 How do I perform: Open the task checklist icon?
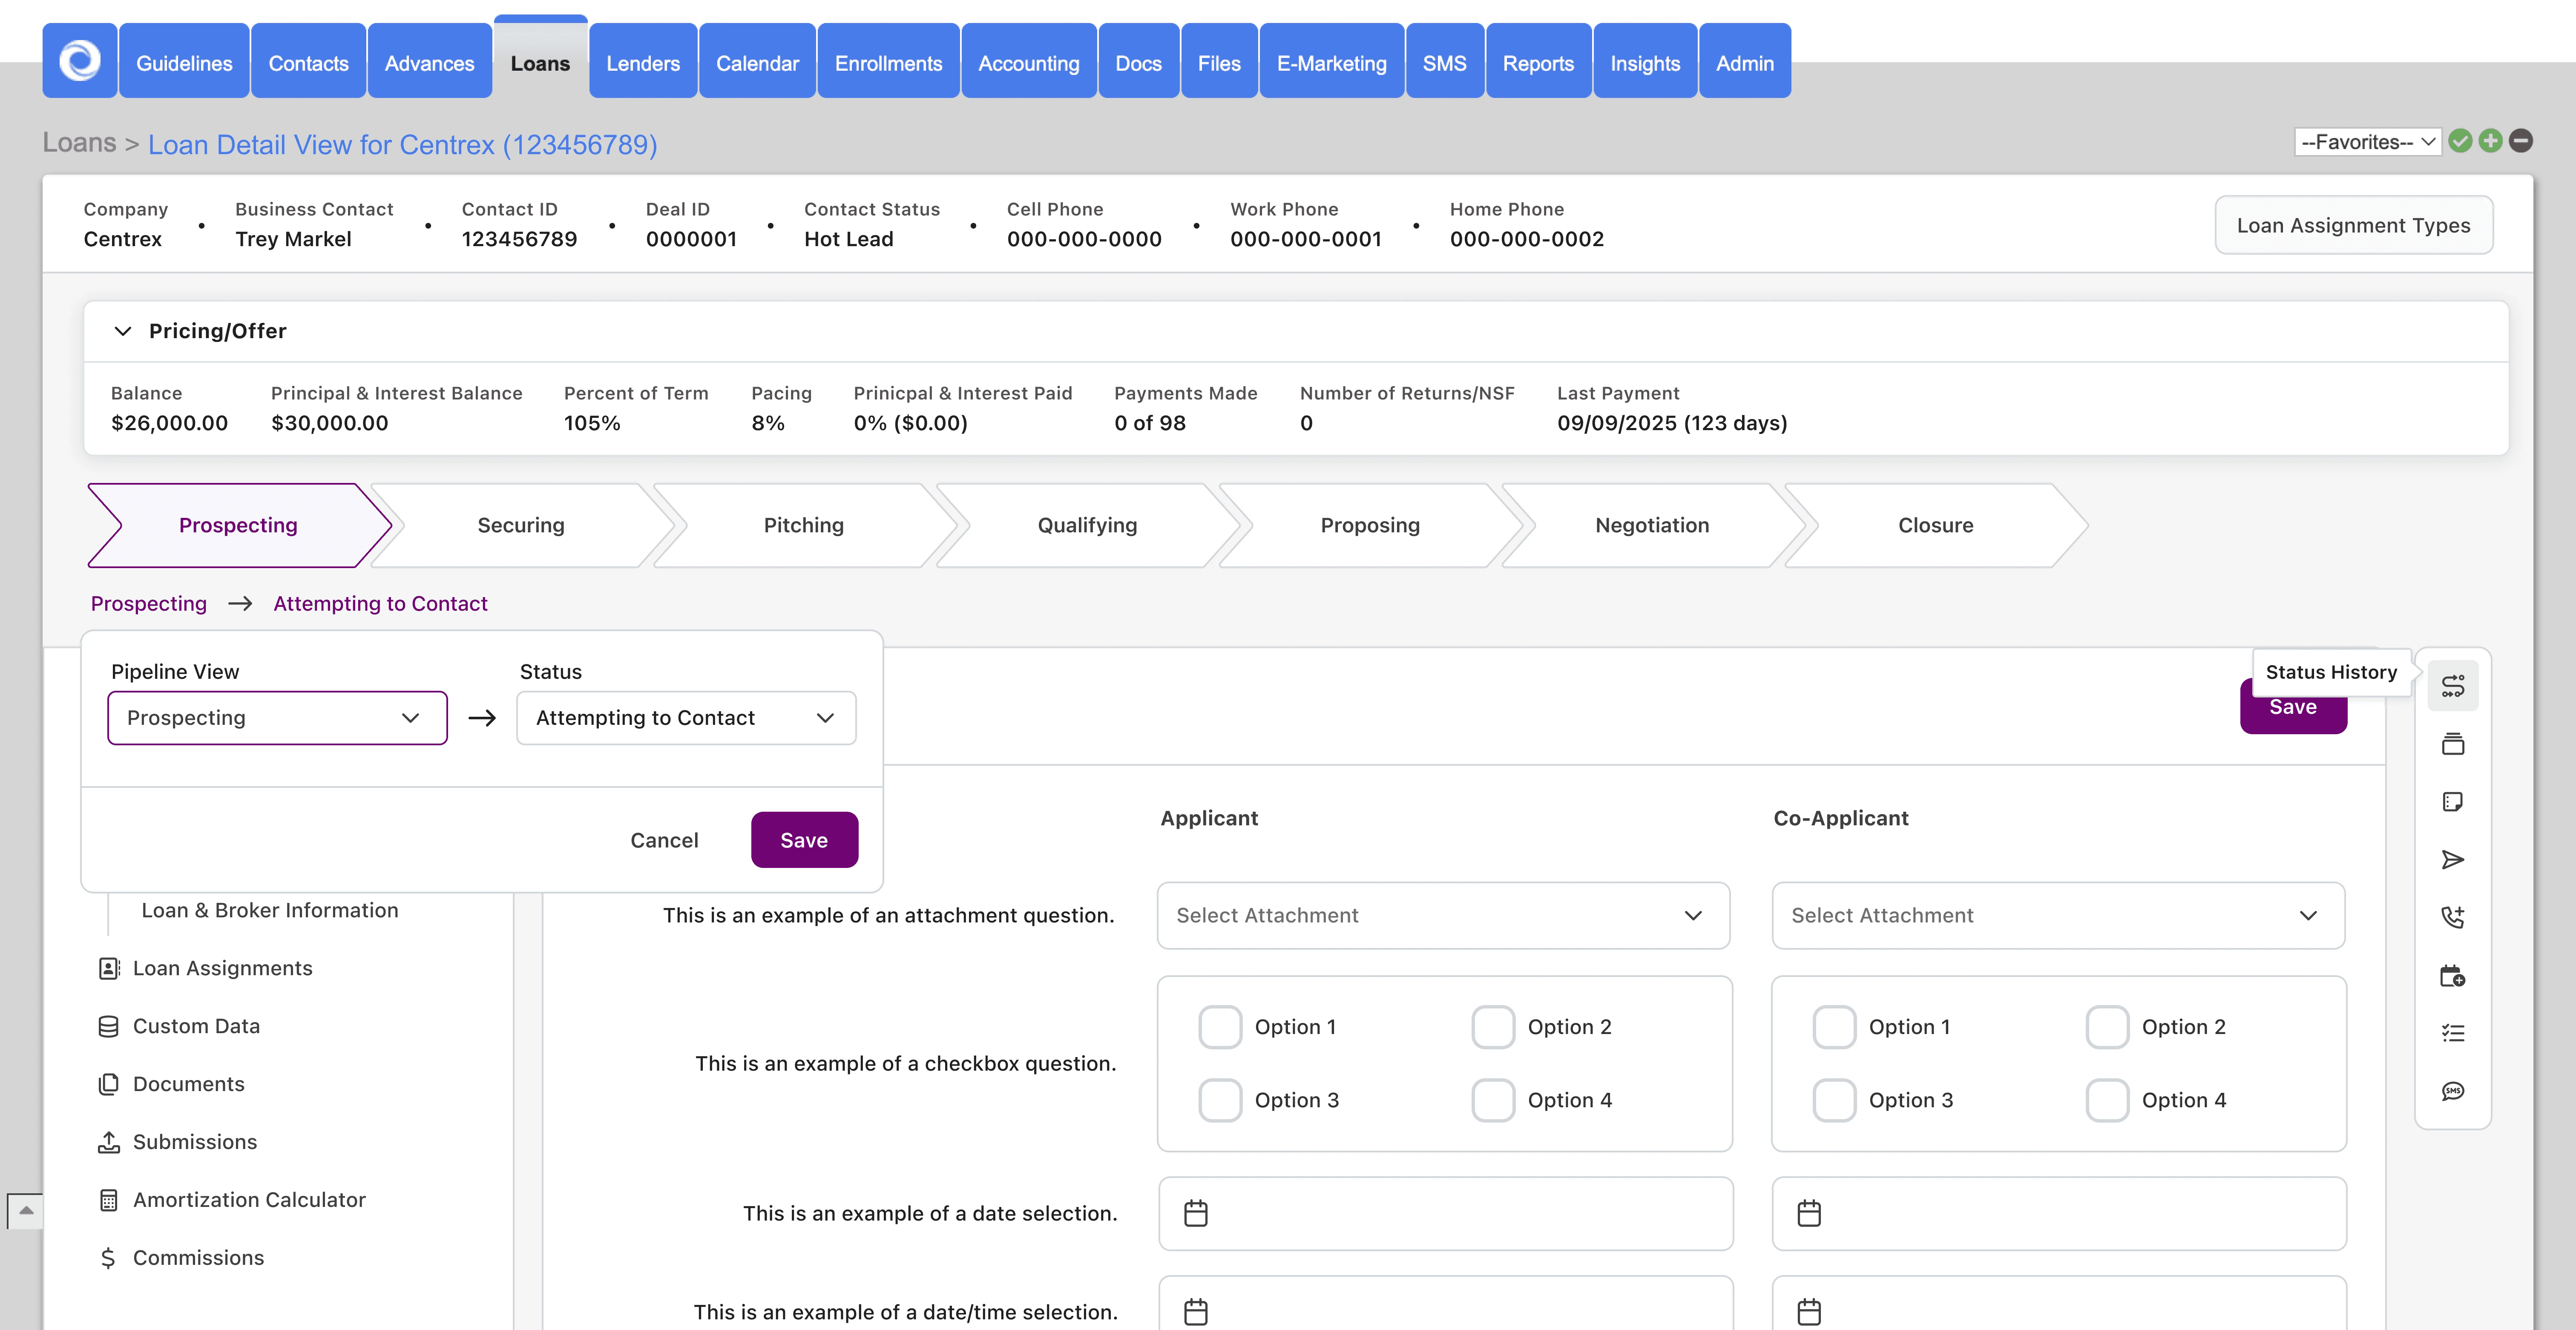pyautogui.click(x=2452, y=1033)
